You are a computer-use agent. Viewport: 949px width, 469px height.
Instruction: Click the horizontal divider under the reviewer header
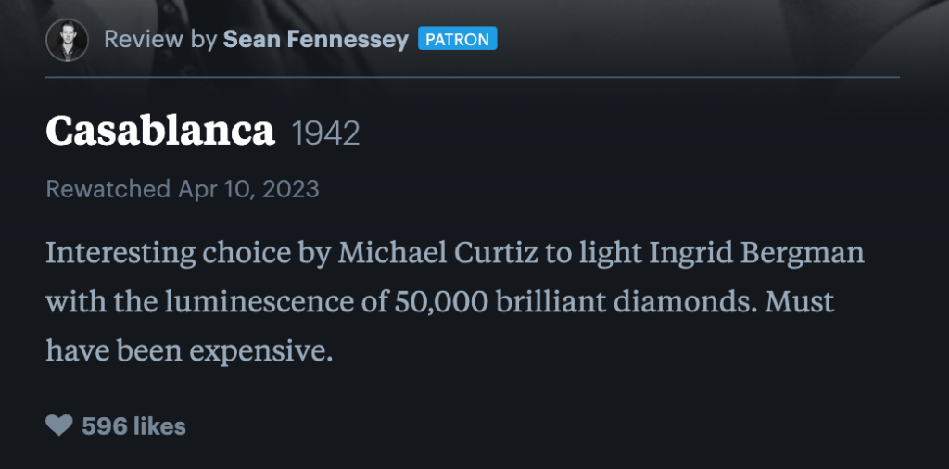pos(473,77)
